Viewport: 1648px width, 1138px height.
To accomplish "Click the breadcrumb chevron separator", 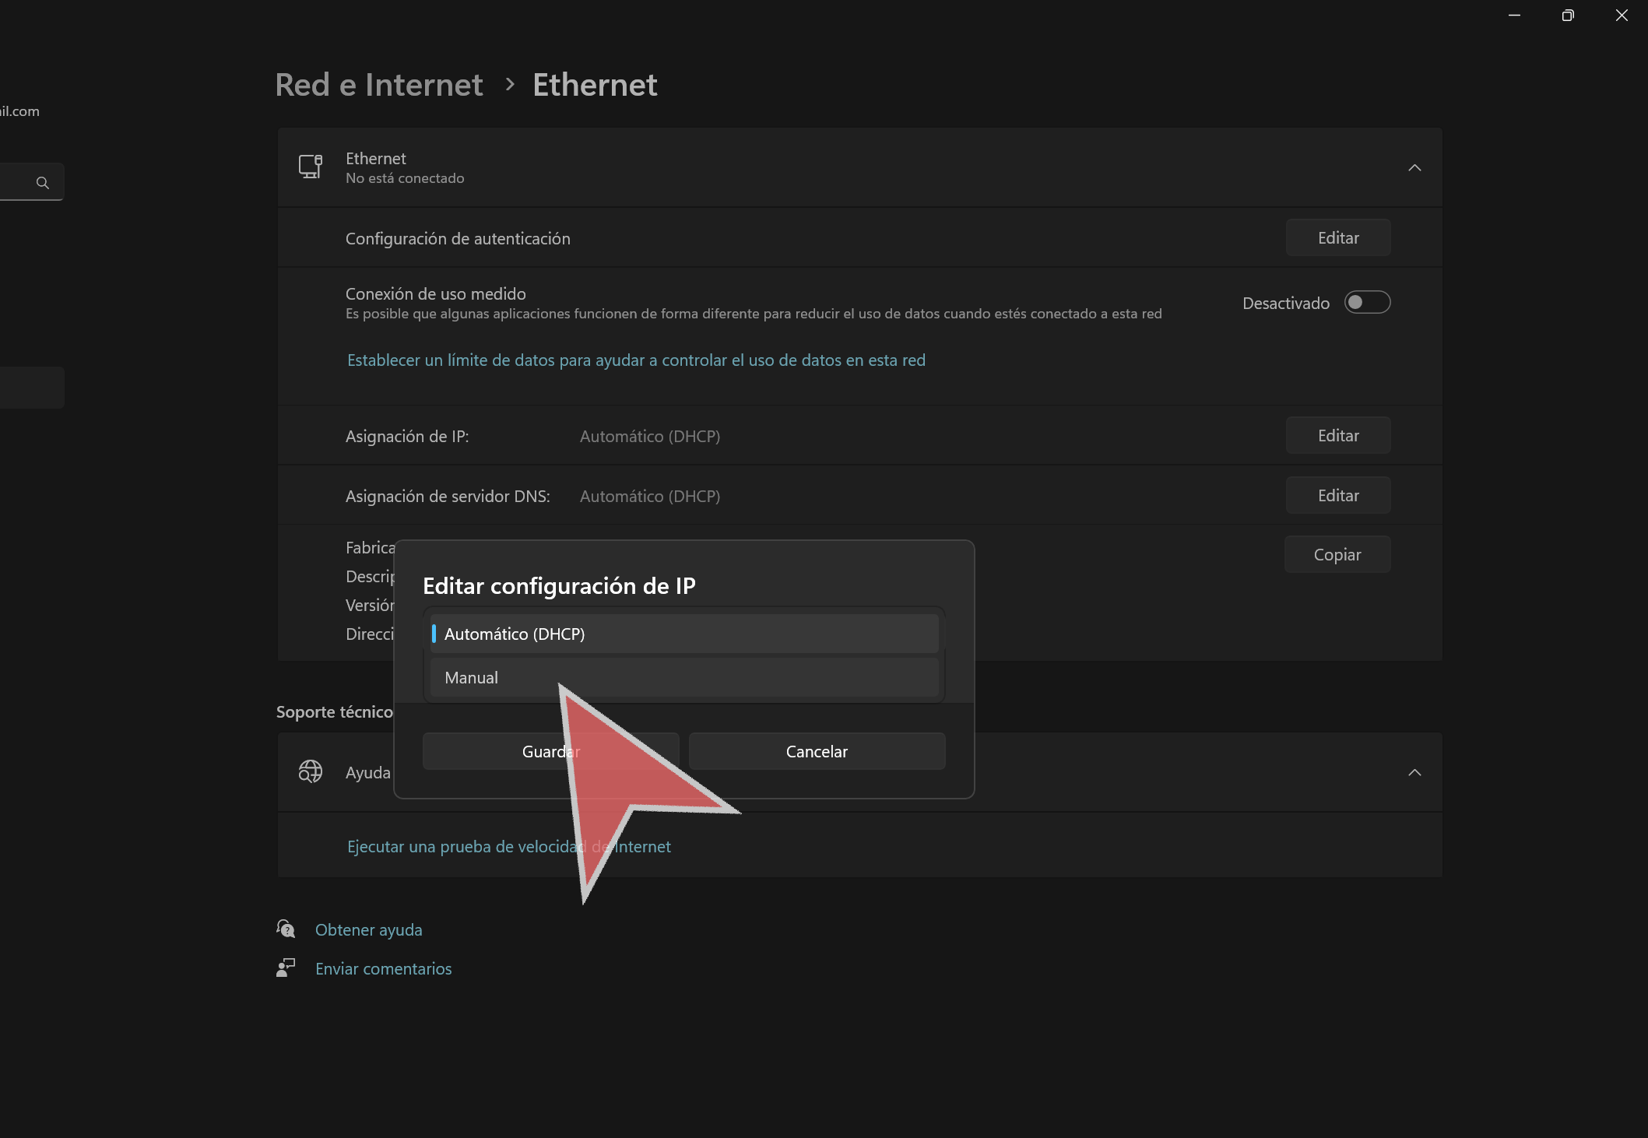I will tap(510, 84).
